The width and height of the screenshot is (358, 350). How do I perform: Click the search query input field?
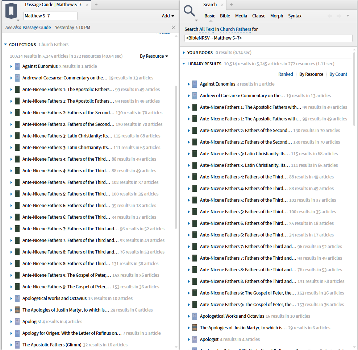click(268, 38)
